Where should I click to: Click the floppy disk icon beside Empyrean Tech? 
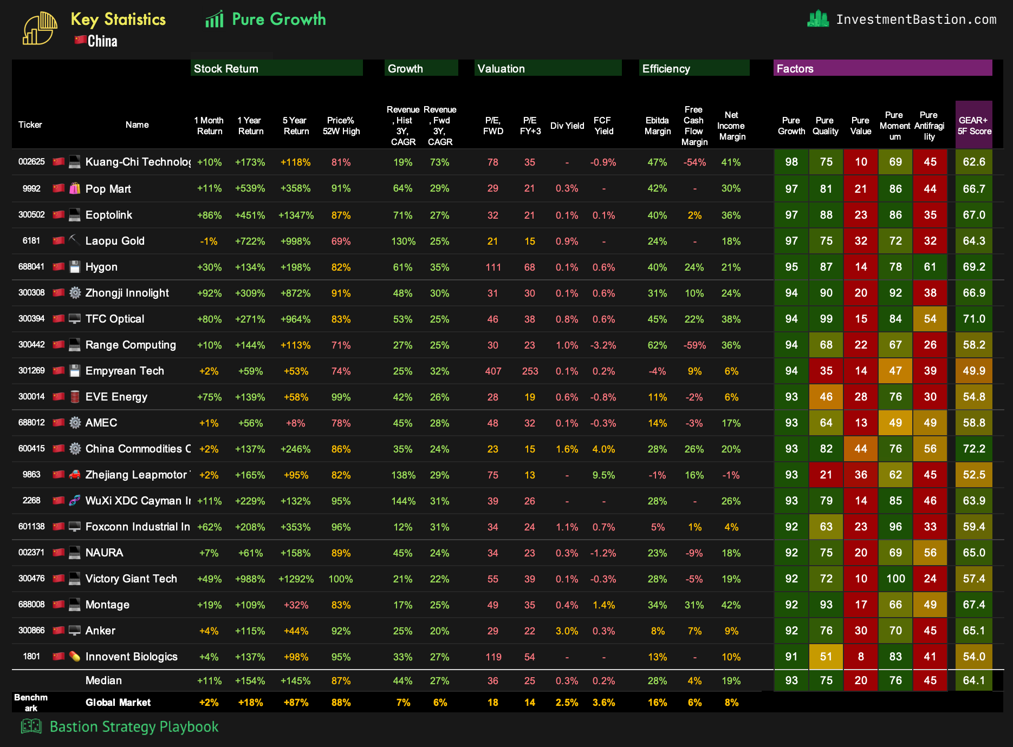tap(75, 370)
